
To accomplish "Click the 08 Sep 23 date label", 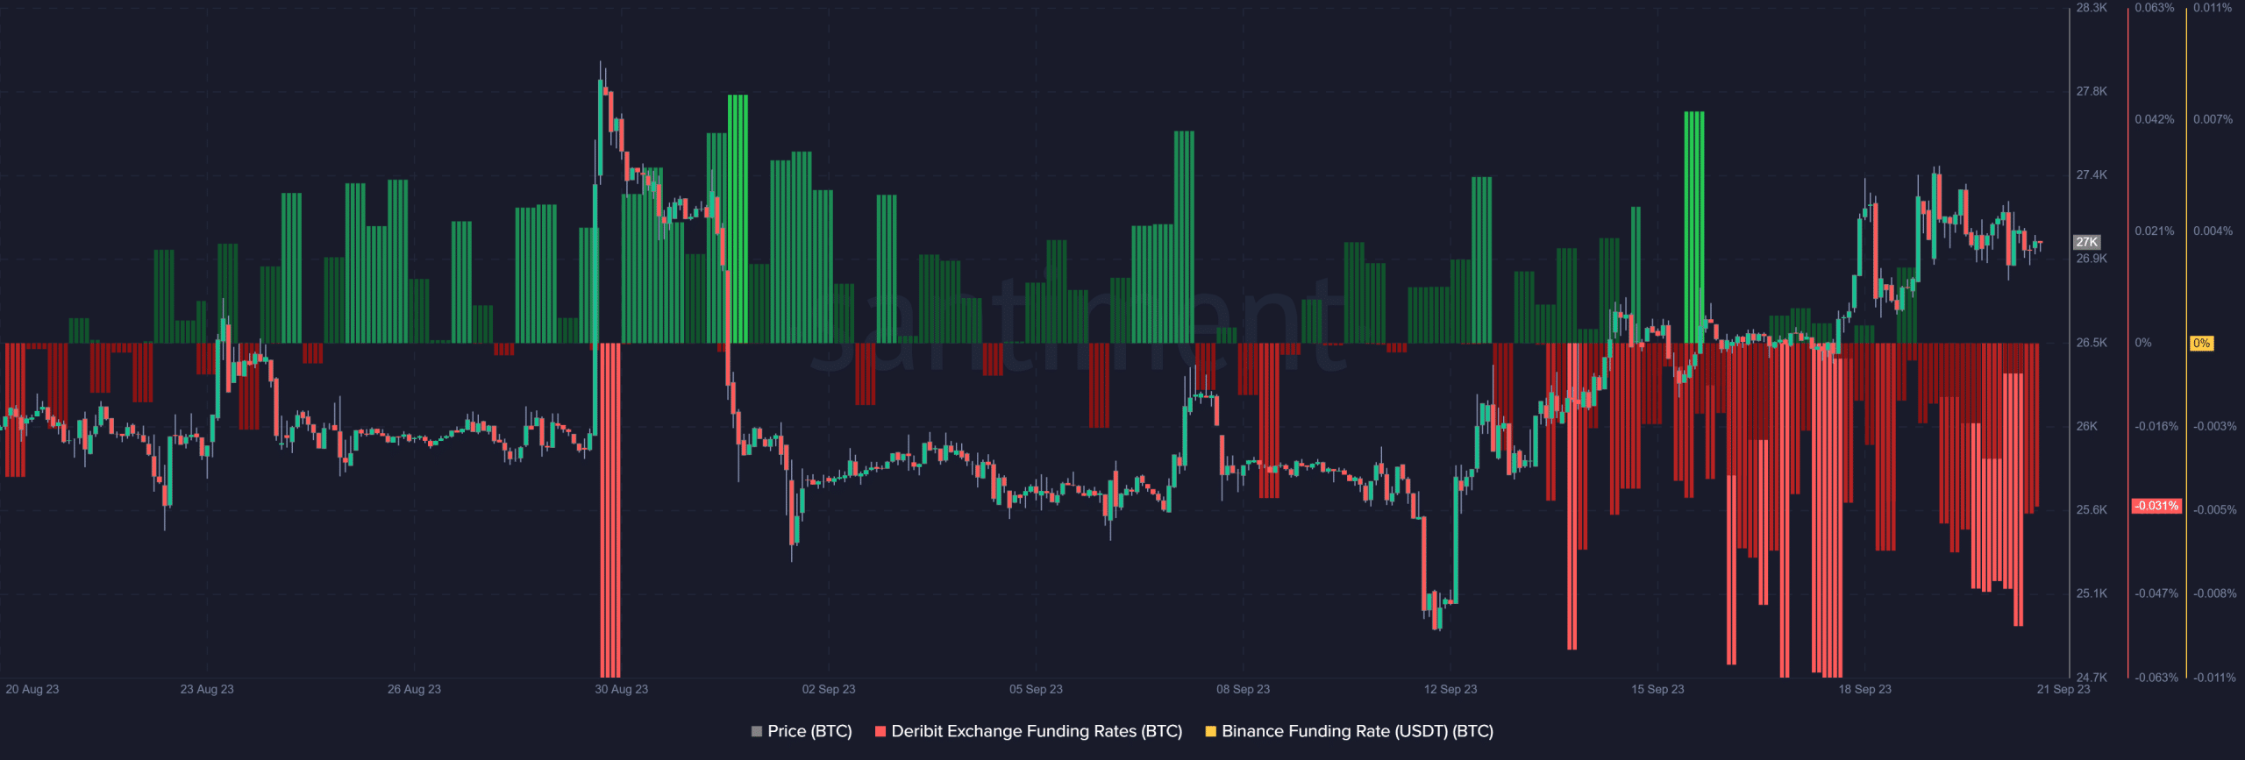I will pos(1243,690).
